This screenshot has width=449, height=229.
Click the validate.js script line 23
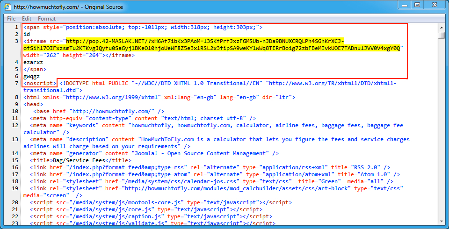152,223
